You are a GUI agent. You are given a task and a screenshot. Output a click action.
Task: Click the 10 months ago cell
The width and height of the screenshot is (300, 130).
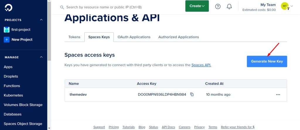pyautogui.click(x=218, y=94)
